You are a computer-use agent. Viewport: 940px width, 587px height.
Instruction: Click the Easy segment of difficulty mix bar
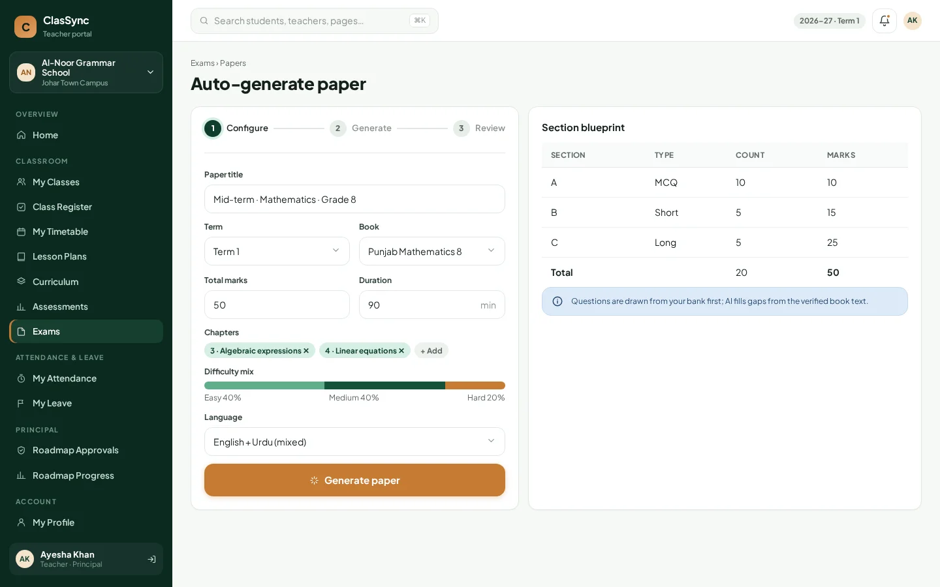coord(264,385)
